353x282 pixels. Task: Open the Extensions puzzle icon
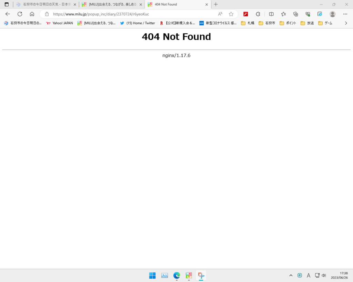coord(258,14)
